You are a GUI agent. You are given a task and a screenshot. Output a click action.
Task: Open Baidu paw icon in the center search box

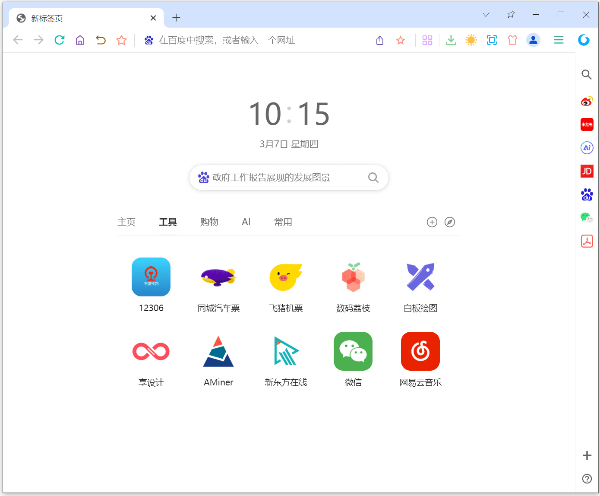pos(204,178)
